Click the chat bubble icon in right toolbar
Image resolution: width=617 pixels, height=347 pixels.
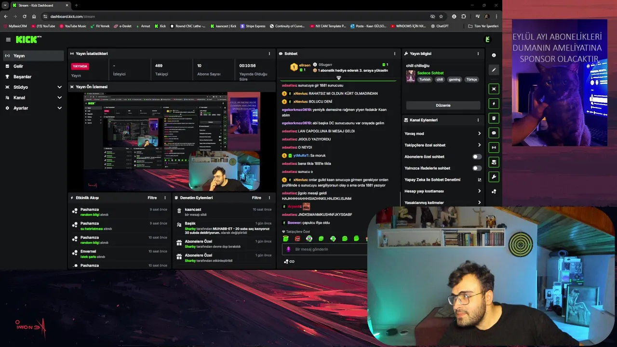click(x=494, y=133)
